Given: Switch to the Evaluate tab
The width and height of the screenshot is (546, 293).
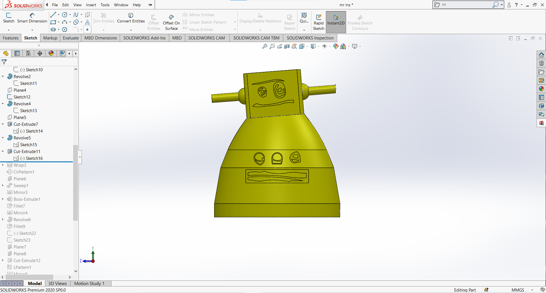Looking at the screenshot, I should tap(71, 38).
